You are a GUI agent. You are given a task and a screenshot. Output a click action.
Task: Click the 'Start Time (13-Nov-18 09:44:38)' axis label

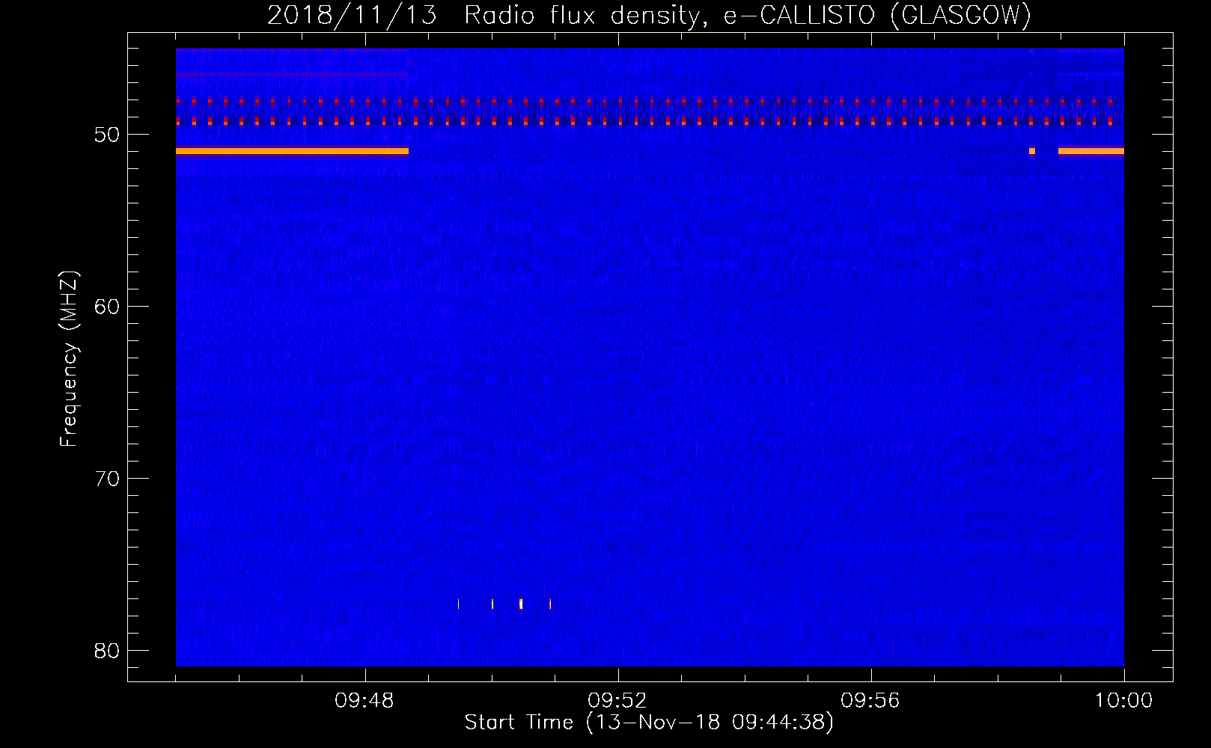[649, 723]
